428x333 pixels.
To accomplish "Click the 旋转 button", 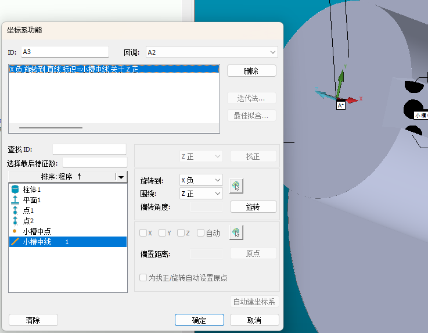I will click(x=253, y=207).
